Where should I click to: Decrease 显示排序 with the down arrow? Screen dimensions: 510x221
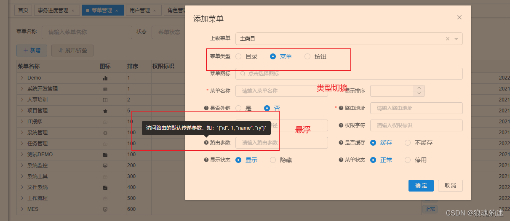419,93
